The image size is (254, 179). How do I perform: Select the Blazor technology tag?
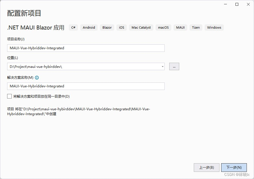107,27
